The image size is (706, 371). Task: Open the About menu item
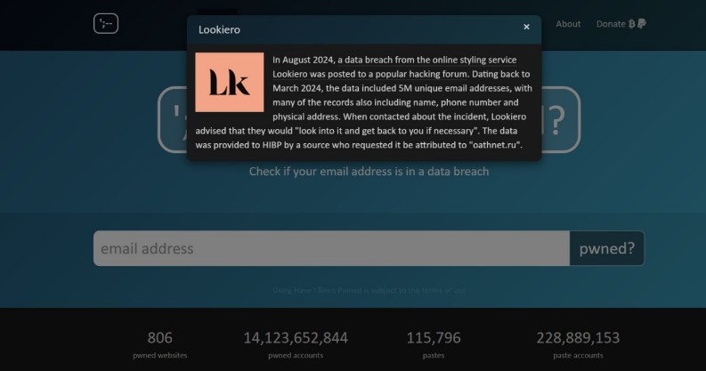(x=568, y=24)
